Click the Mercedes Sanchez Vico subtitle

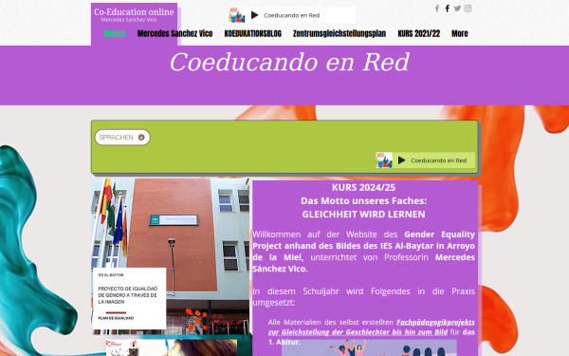pyautogui.click(x=129, y=20)
